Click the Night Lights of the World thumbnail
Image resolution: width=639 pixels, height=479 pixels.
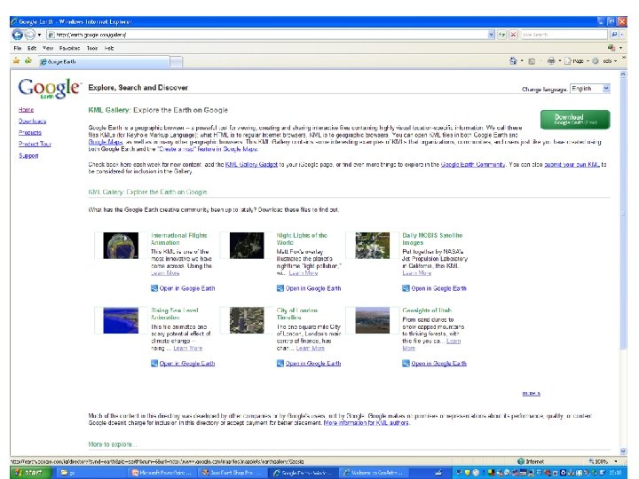tap(247, 245)
